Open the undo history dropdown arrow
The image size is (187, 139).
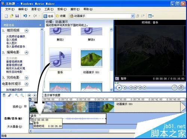click(30, 16)
